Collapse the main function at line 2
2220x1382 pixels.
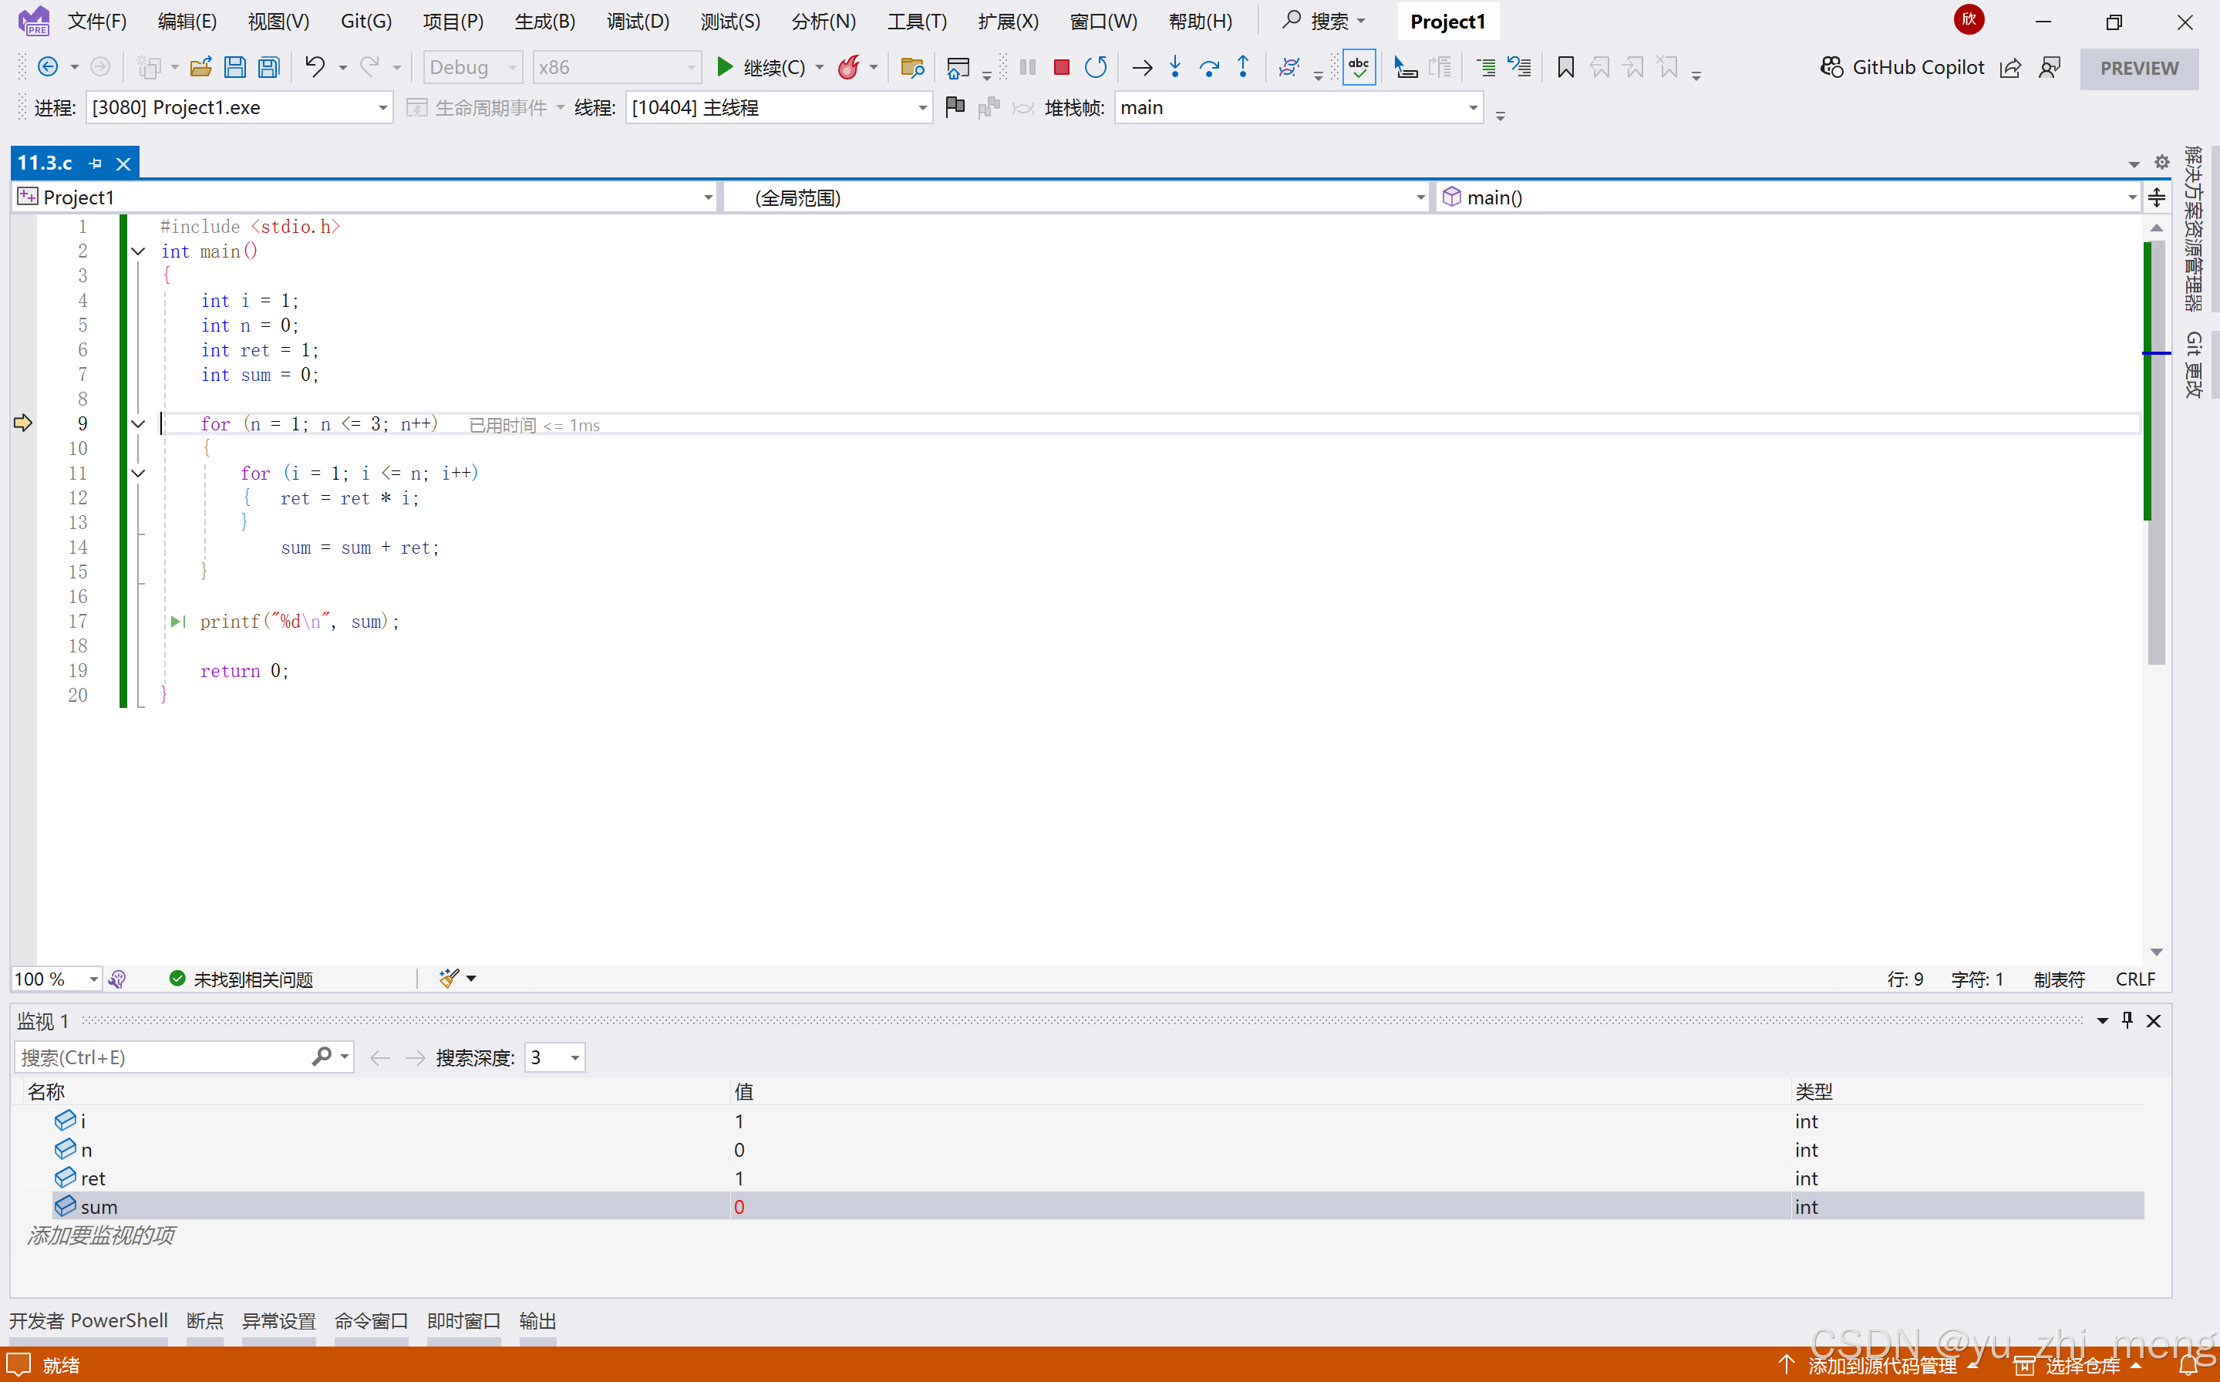[x=138, y=251]
